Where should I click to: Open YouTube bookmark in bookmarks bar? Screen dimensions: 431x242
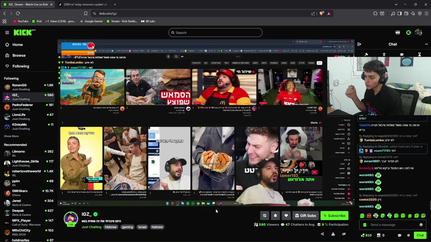click(20, 21)
